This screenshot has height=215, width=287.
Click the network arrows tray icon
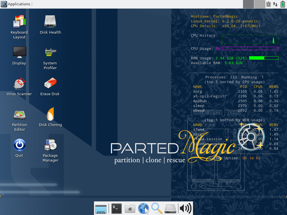(x=275, y=4)
